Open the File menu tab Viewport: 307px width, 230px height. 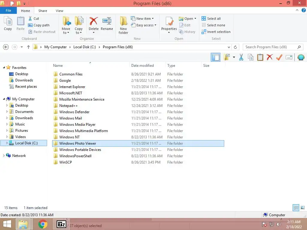(8, 10)
